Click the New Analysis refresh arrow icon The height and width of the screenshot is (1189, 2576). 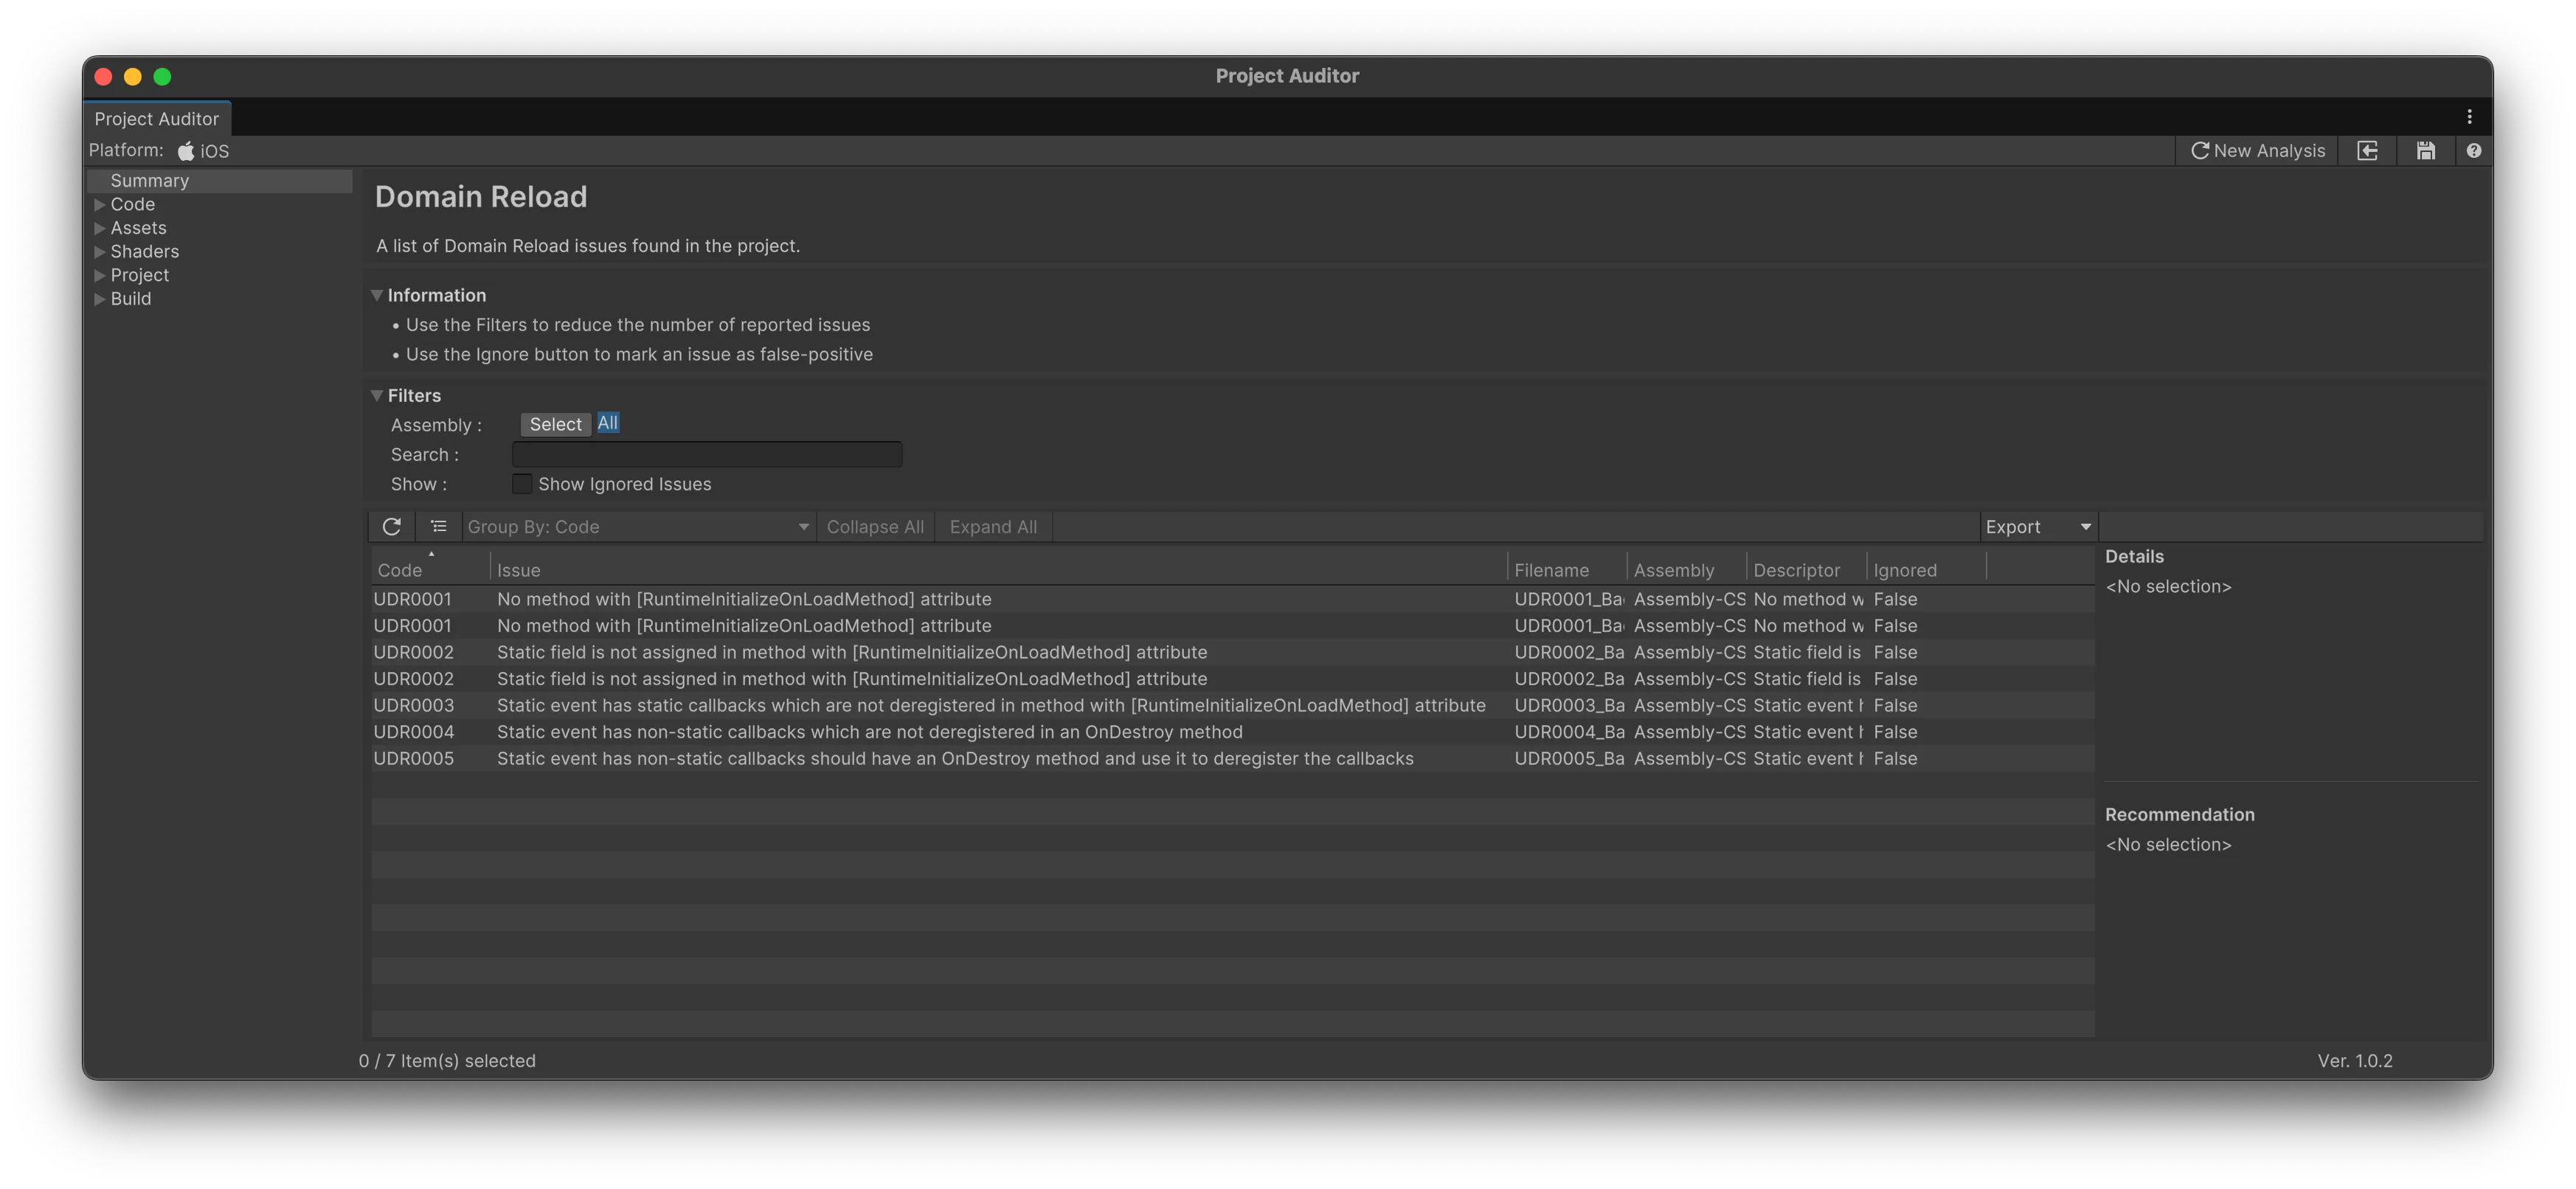tap(2200, 150)
